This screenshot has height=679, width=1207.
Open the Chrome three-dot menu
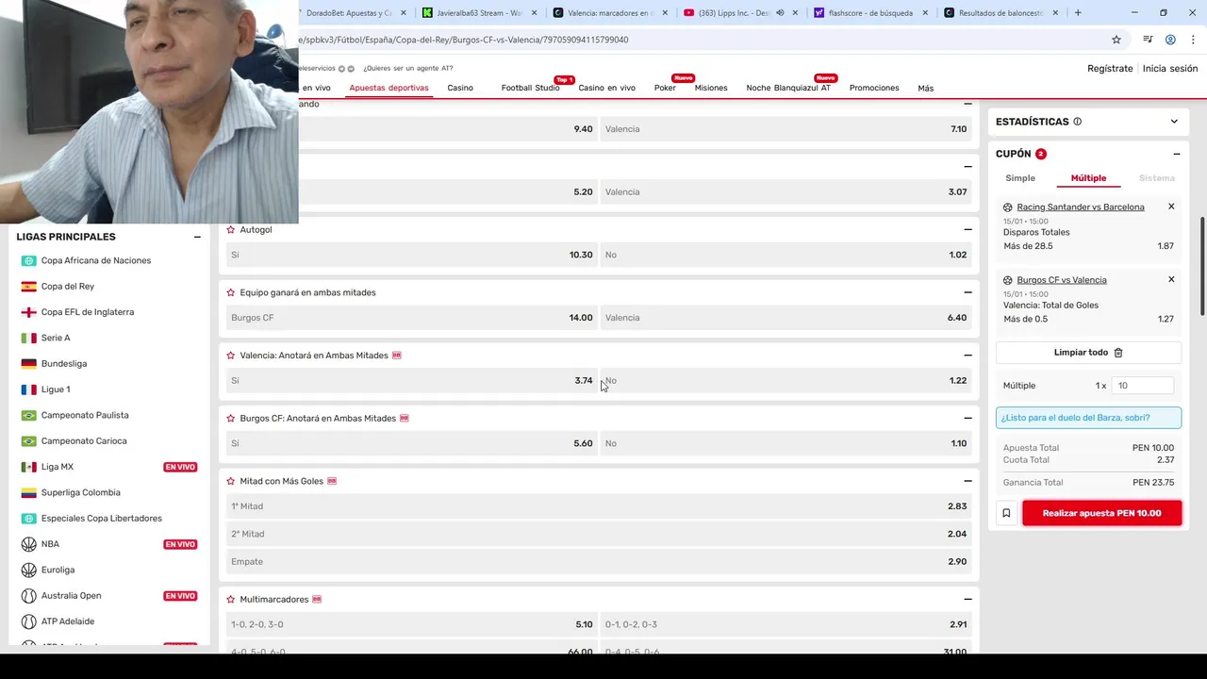point(1193,40)
